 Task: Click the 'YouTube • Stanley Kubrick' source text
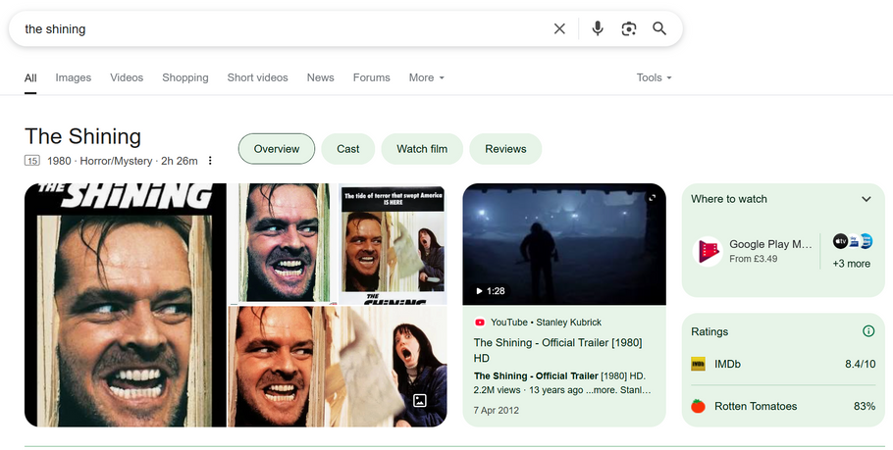point(546,322)
